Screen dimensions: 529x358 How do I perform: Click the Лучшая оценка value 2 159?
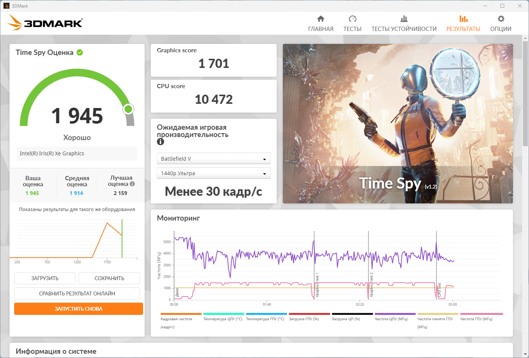point(120,193)
